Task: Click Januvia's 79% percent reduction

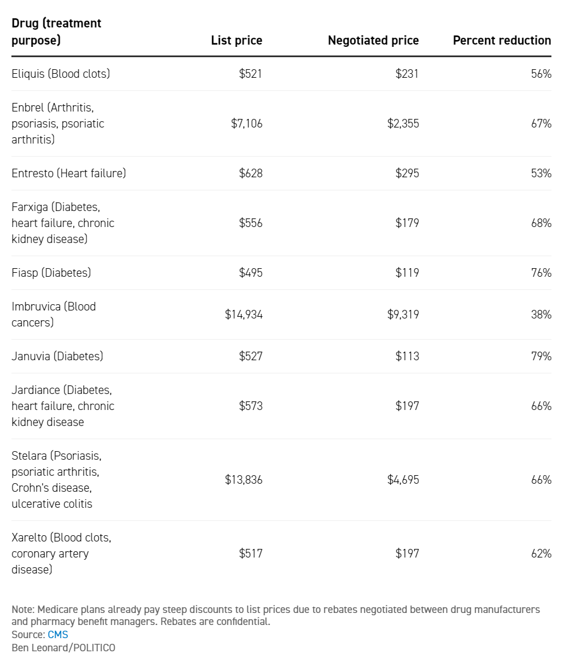Action: point(541,356)
